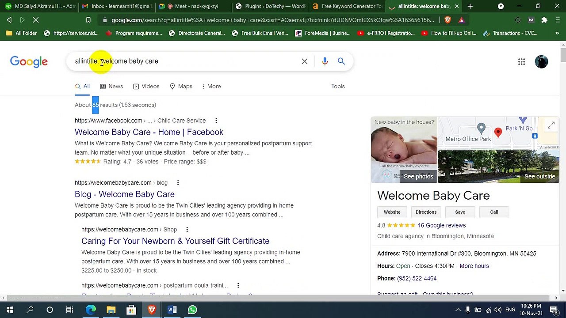Open the All Folder bookmark

(22, 33)
